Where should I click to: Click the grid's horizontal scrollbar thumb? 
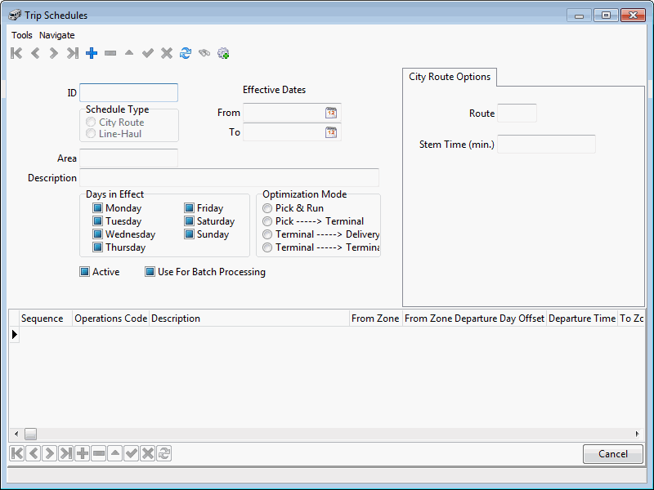click(30, 434)
